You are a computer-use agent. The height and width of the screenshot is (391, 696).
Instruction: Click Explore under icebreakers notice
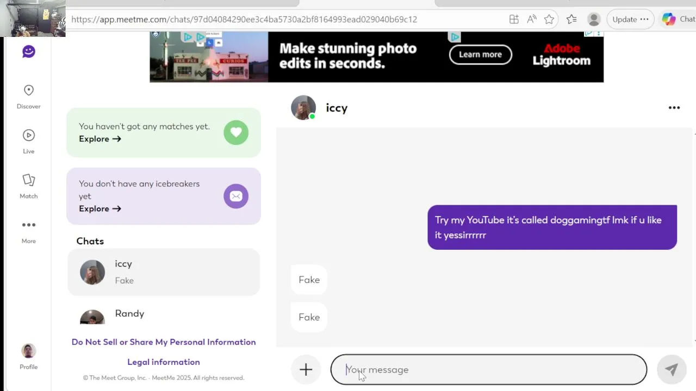pos(100,209)
